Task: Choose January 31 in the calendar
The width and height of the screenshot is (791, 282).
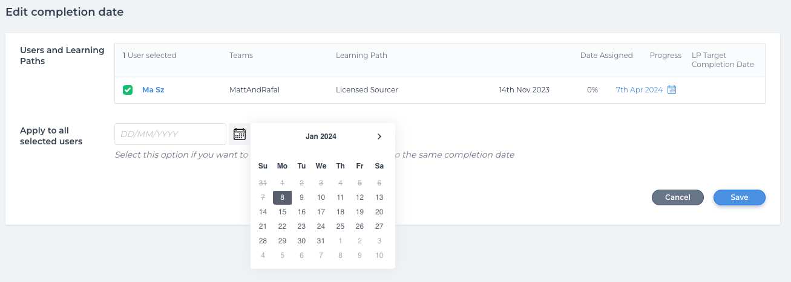Action: click(x=321, y=241)
